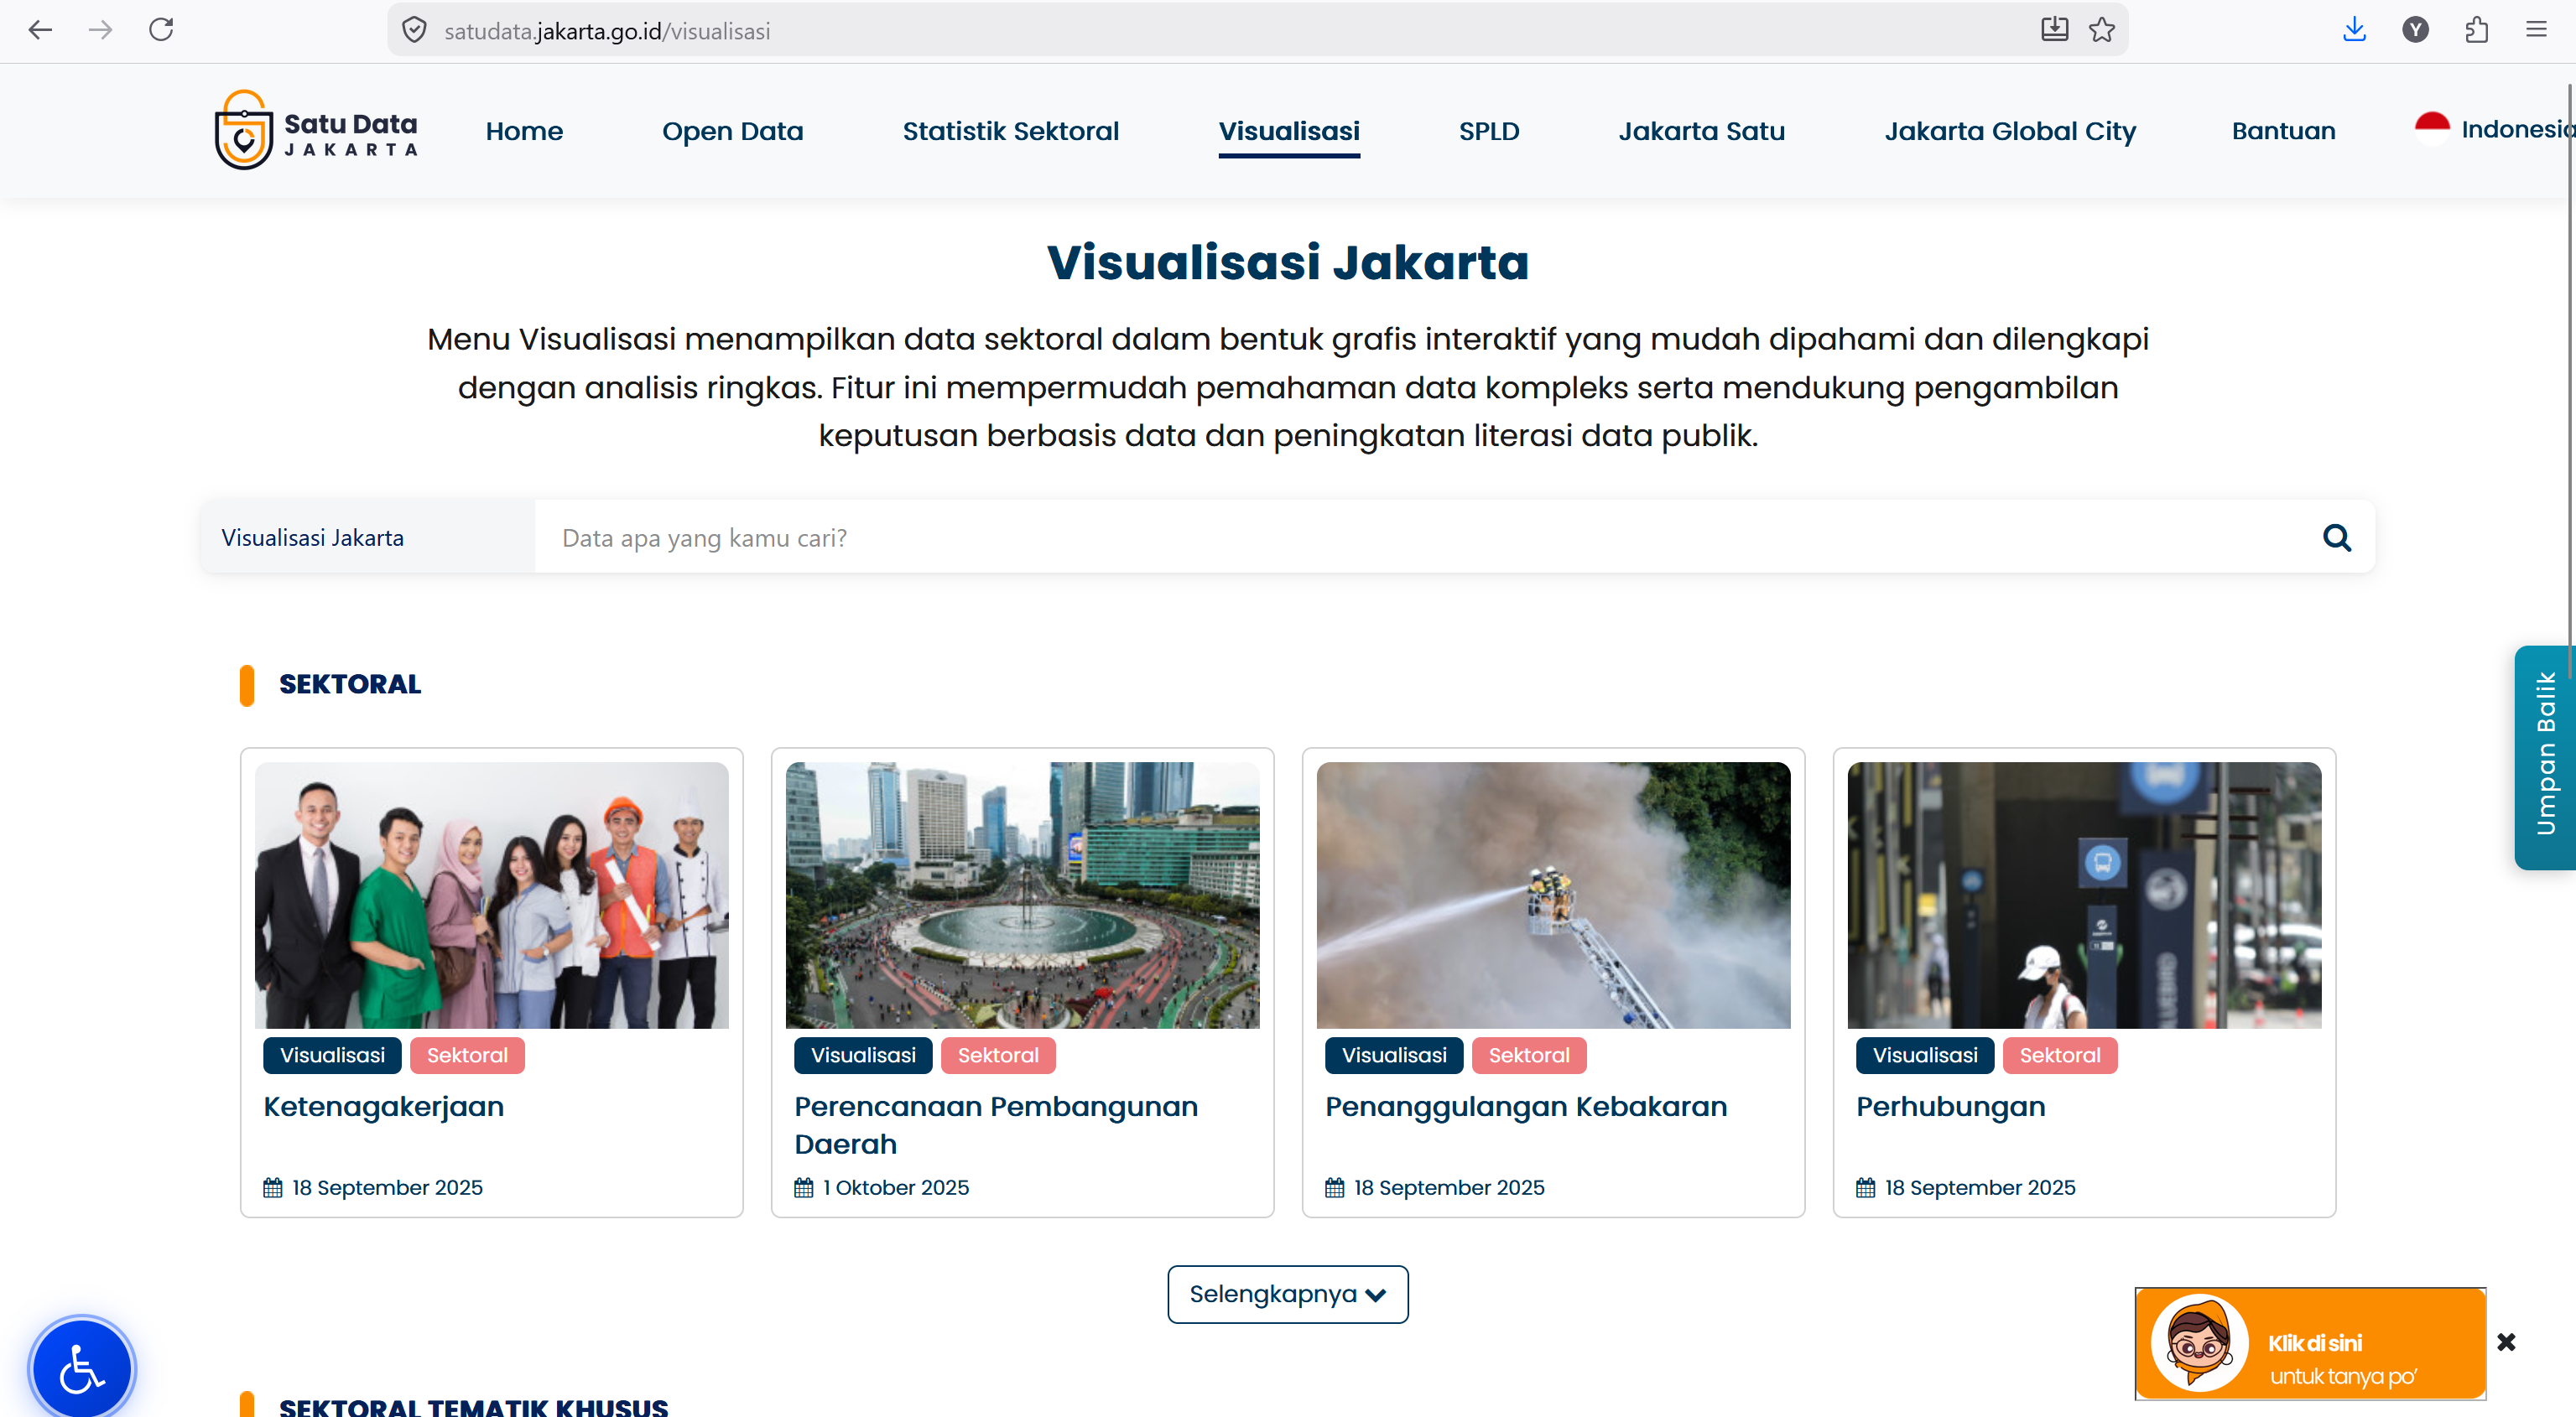
Task: Navigate to Jakarta Satu
Action: coord(1701,131)
